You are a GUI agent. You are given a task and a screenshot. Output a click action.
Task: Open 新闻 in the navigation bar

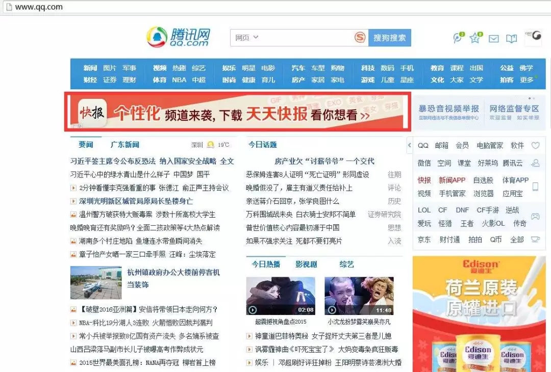click(90, 68)
